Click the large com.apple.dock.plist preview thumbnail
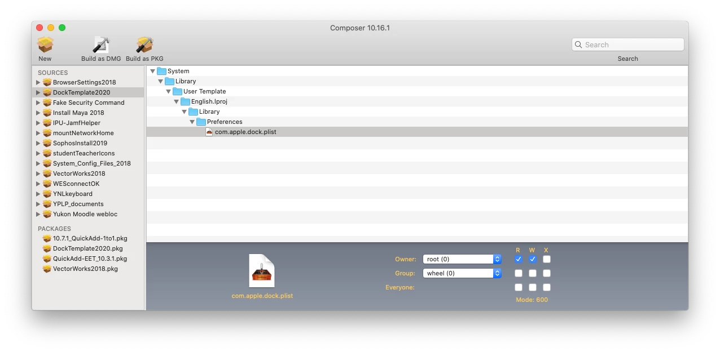720x352 pixels. pos(262,271)
